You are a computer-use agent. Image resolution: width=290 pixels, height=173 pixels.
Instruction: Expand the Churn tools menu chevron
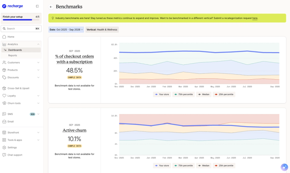pyautogui.click(x=38, y=103)
